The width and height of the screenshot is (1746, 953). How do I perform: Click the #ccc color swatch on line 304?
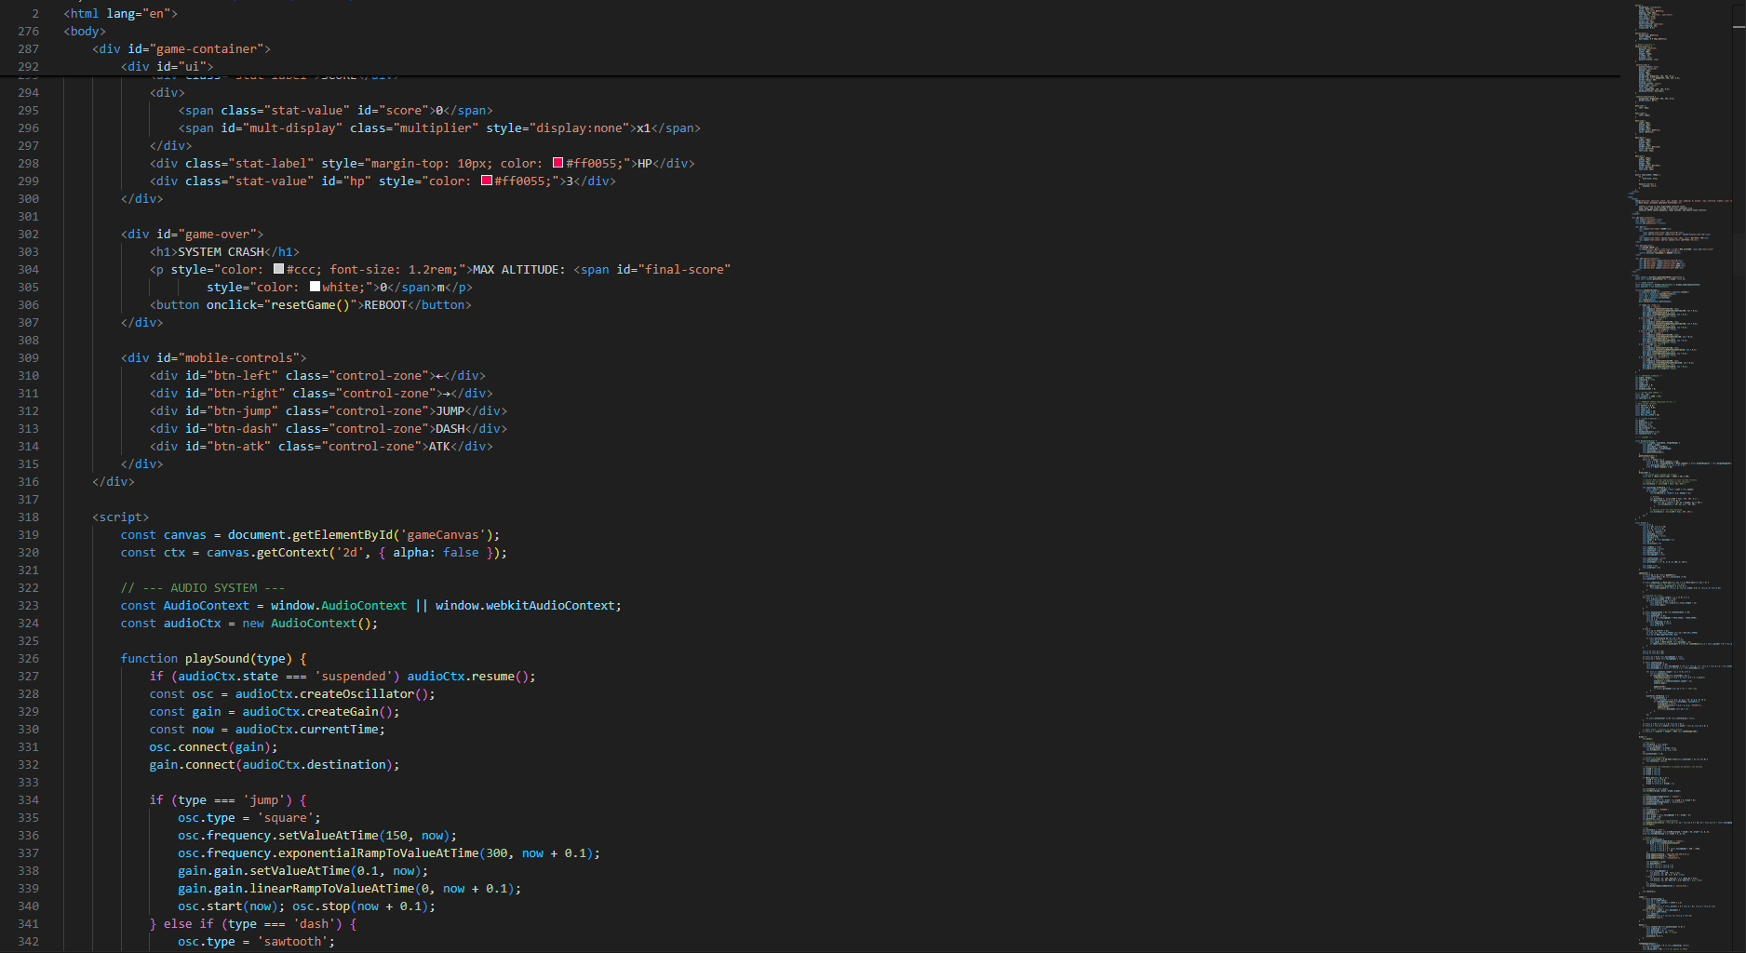pos(278,268)
